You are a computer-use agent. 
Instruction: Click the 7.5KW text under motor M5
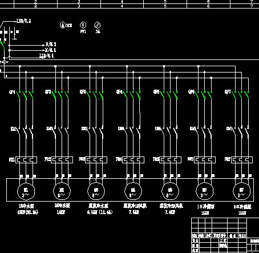tap(170, 212)
